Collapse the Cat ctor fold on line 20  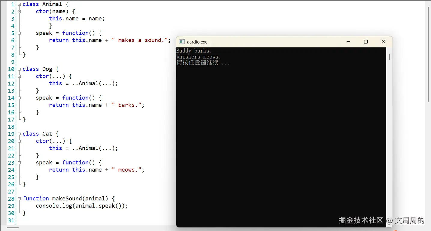[x=20, y=141]
